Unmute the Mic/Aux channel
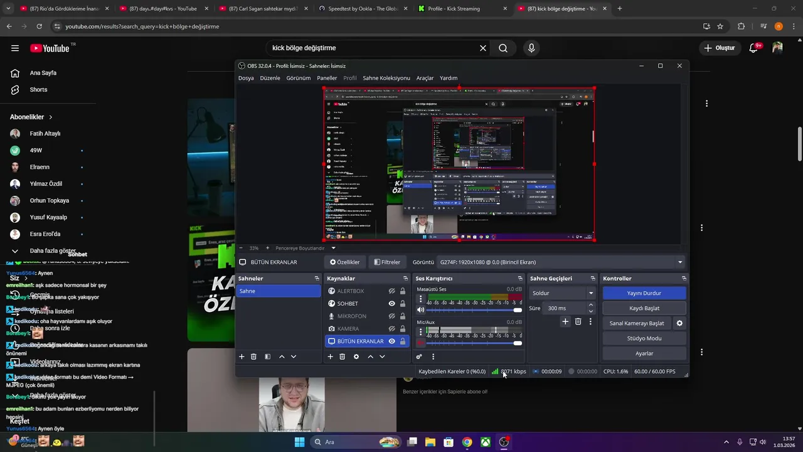This screenshot has width=803, height=452. (421, 343)
